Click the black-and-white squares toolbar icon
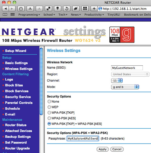Viewport: 151px width, 153px height. tap(48, 9)
